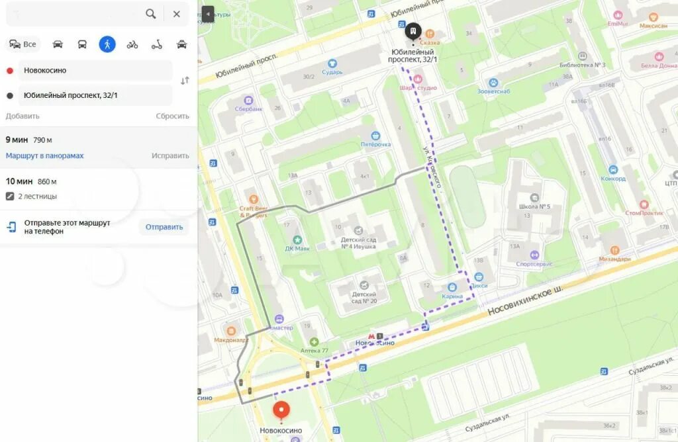Select the 10 мин 860 м alternative route
The width and height of the screenshot is (678, 442).
(99, 189)
